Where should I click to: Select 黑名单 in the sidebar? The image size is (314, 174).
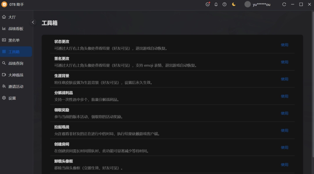coord(14,40)
